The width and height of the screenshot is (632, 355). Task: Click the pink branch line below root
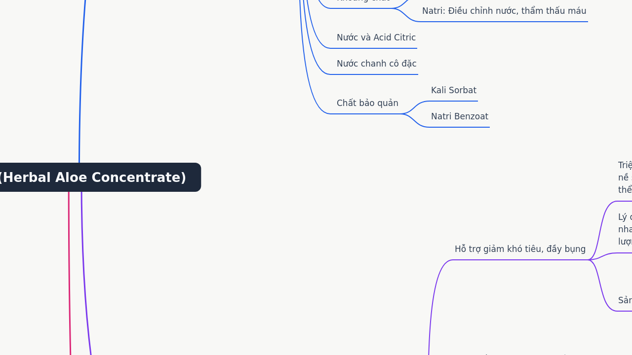[x=69, y=276]
